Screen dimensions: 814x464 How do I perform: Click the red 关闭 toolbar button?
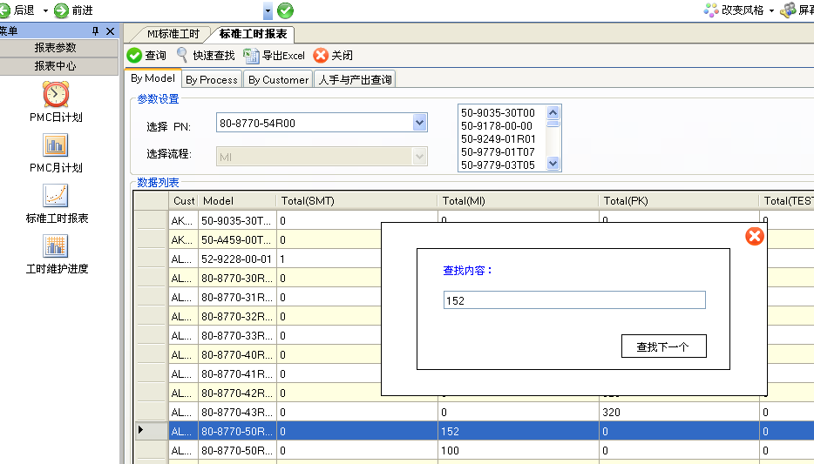333,55
